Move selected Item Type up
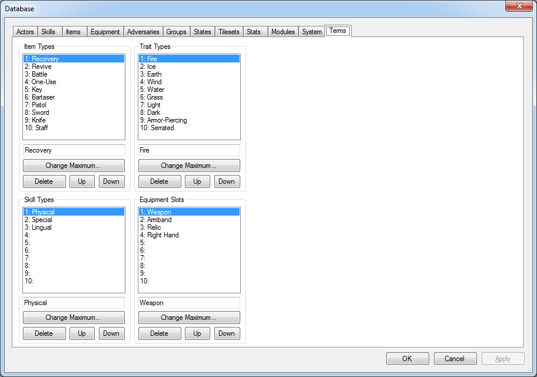Viewport: 537px width, 377px height. pyautogui.click(x=82, y=181)
